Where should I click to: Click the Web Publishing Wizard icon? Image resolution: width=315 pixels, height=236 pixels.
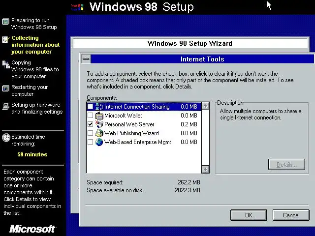pos(99,133)
